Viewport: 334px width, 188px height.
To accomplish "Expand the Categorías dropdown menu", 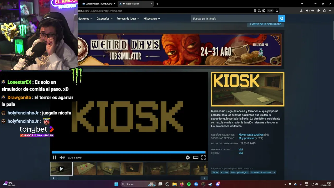I will pyautogui.click(x=104, y=19).
